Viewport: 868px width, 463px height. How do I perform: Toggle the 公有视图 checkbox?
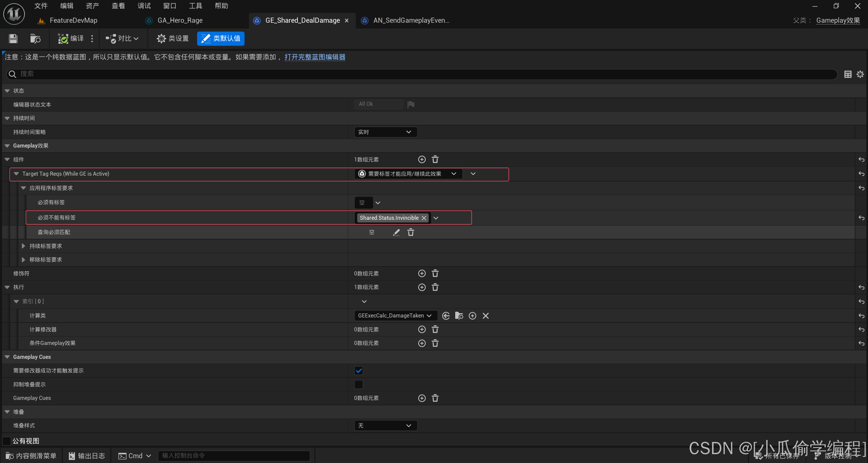tap(6, 441)
